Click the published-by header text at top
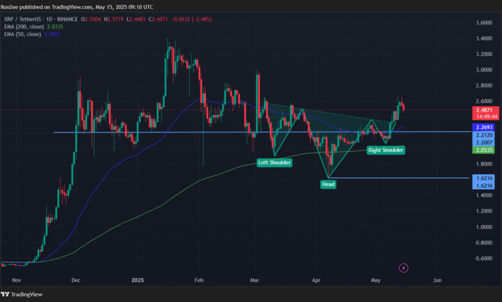The image size is (502, 302). point(77,6)
